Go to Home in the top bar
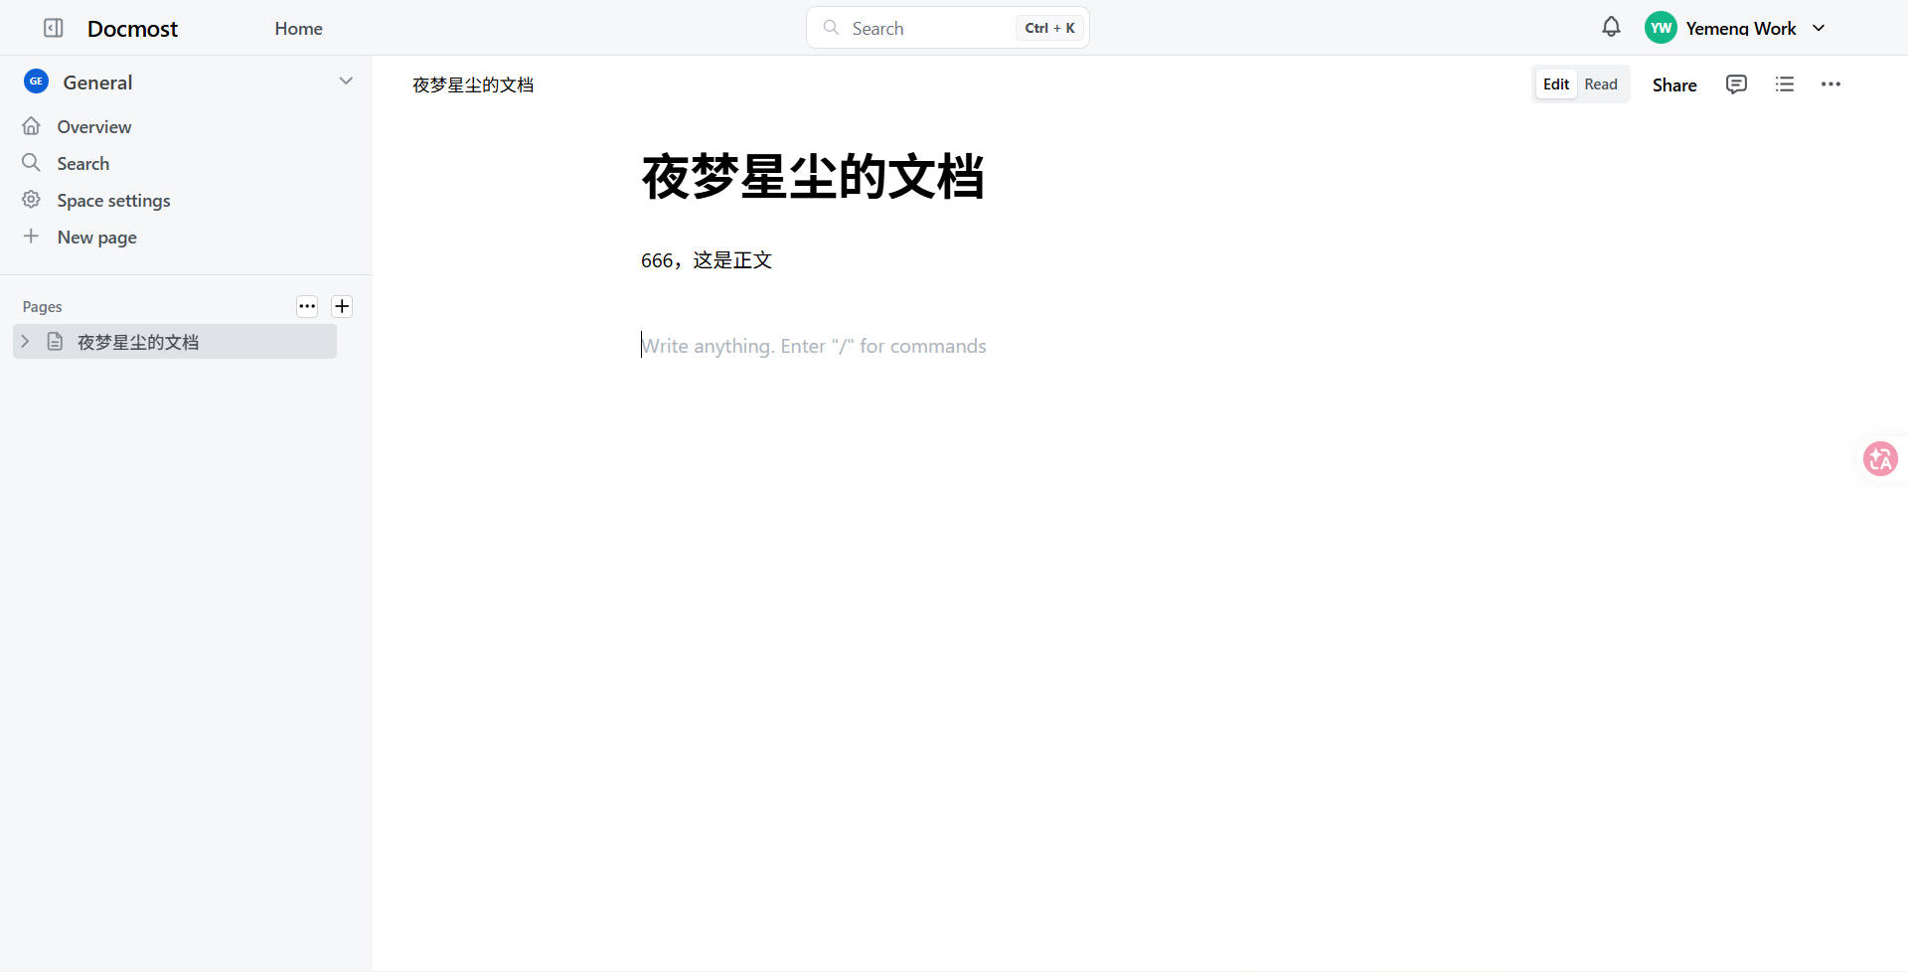The image size is (1908, 972). [x=298, y=29]
